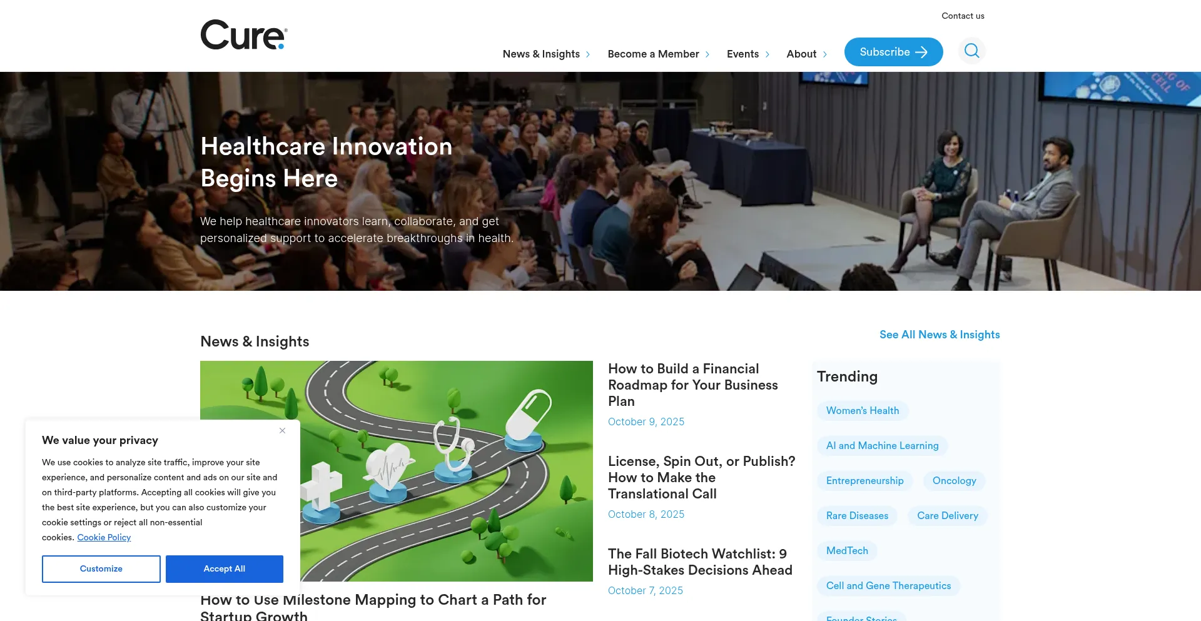This screenshot has height=621, width=1201.
Task: Click the Subscribe button
Action: click(893, 52)
